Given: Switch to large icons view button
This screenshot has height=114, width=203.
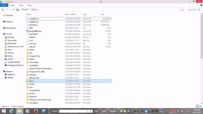Looking at the screenshot, I should 201,106.
